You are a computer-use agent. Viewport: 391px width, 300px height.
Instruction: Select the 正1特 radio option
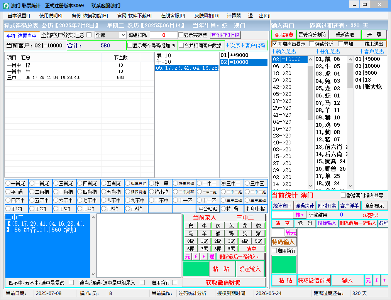[8, 209]
